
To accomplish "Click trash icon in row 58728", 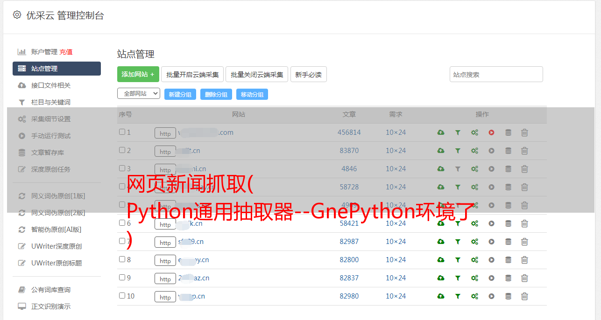I will tap(524, 187).
